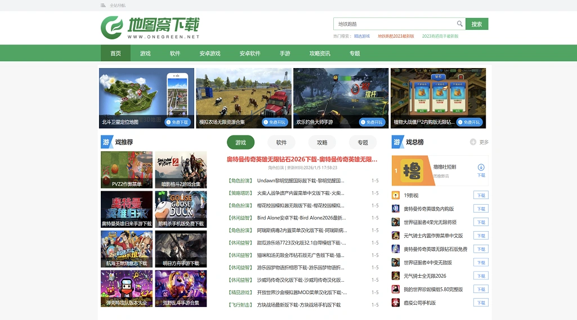Viewport: 577px width, 320px height.
Task: Click 下载 button for 世界征服者4中变无敌版
Action: click(481, 262)
